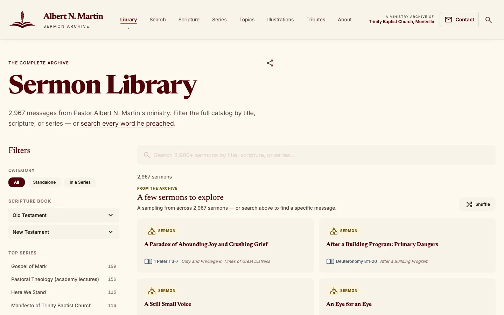The width and height of the screenshot is (504, 315).
Task: Open the Illustrations nav item
Action: click(280, 20)
